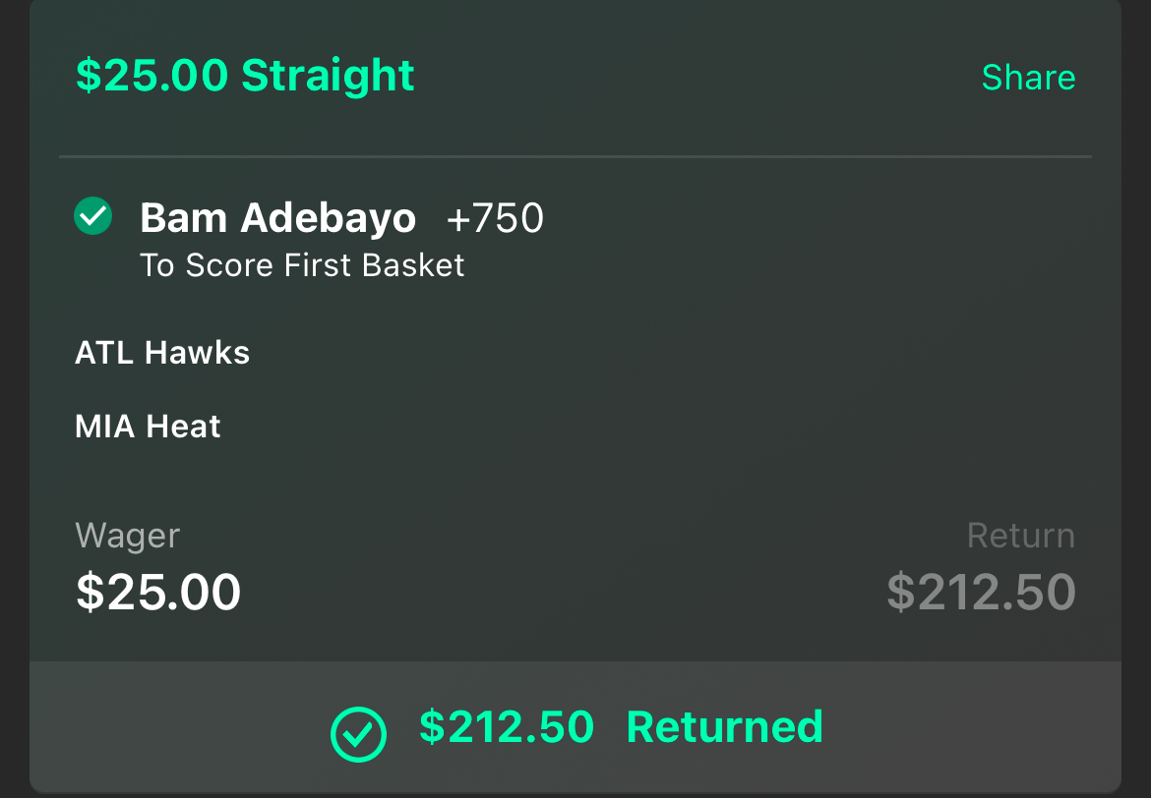Open the MIA Heat team entry
This screenshot has height=798, width=1151.
pos(148,427)
